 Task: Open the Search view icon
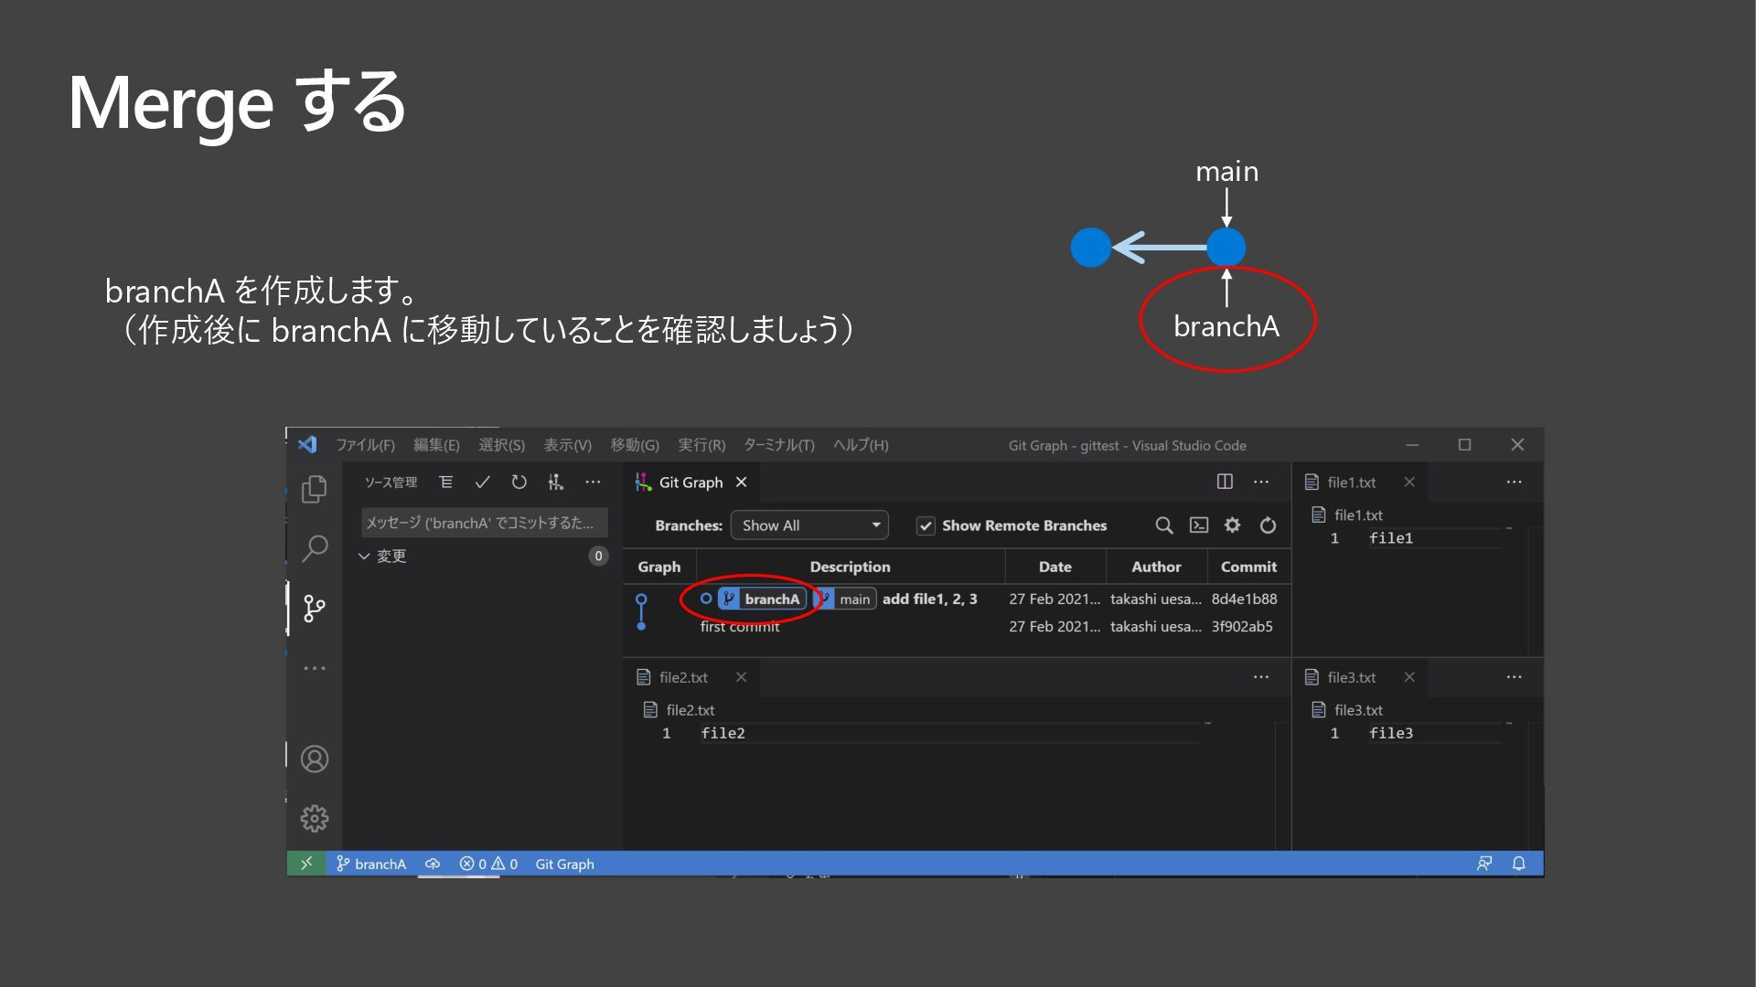pyautogui.click(x=314, y=548)
